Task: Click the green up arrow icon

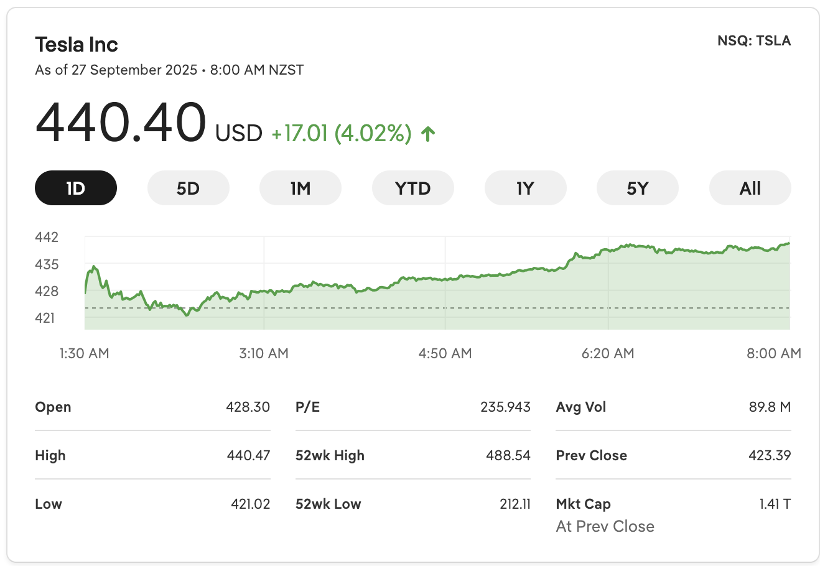Action: point(428,133)
